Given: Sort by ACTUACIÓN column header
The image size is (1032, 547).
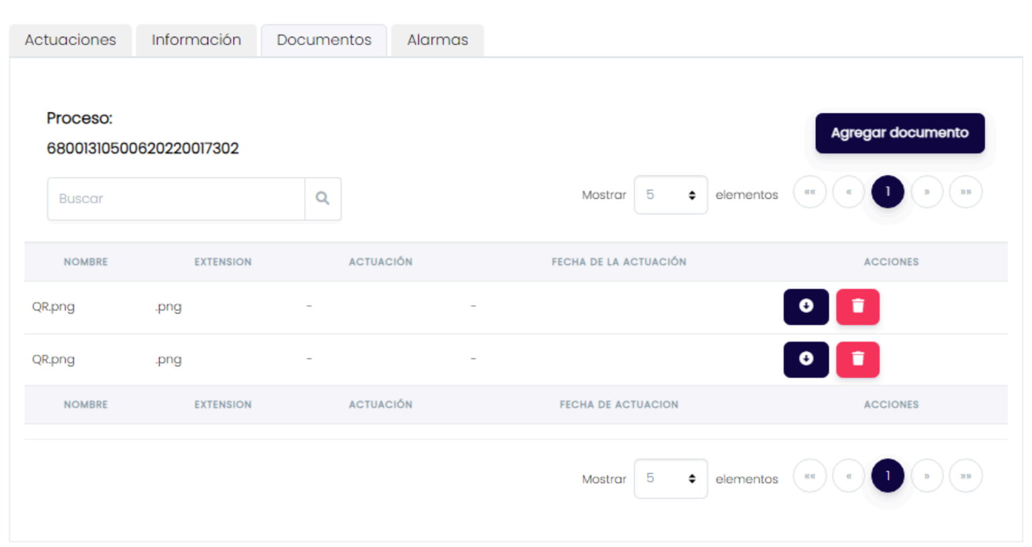Looking at the screenshot, I should point(381,262).
